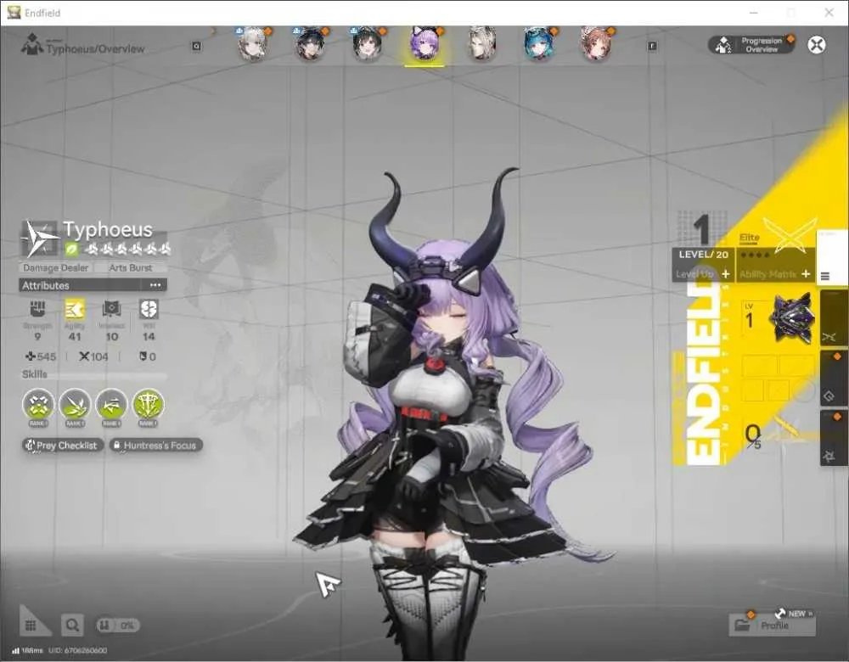Open the side list menu (three lines) icon

(x=825, y=276)
